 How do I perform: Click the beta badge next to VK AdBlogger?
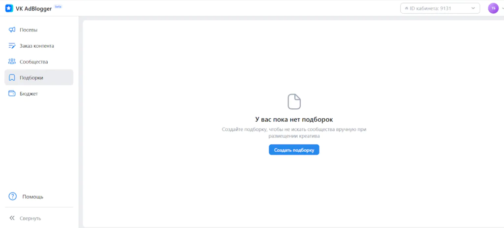click(x=58, y=6)
